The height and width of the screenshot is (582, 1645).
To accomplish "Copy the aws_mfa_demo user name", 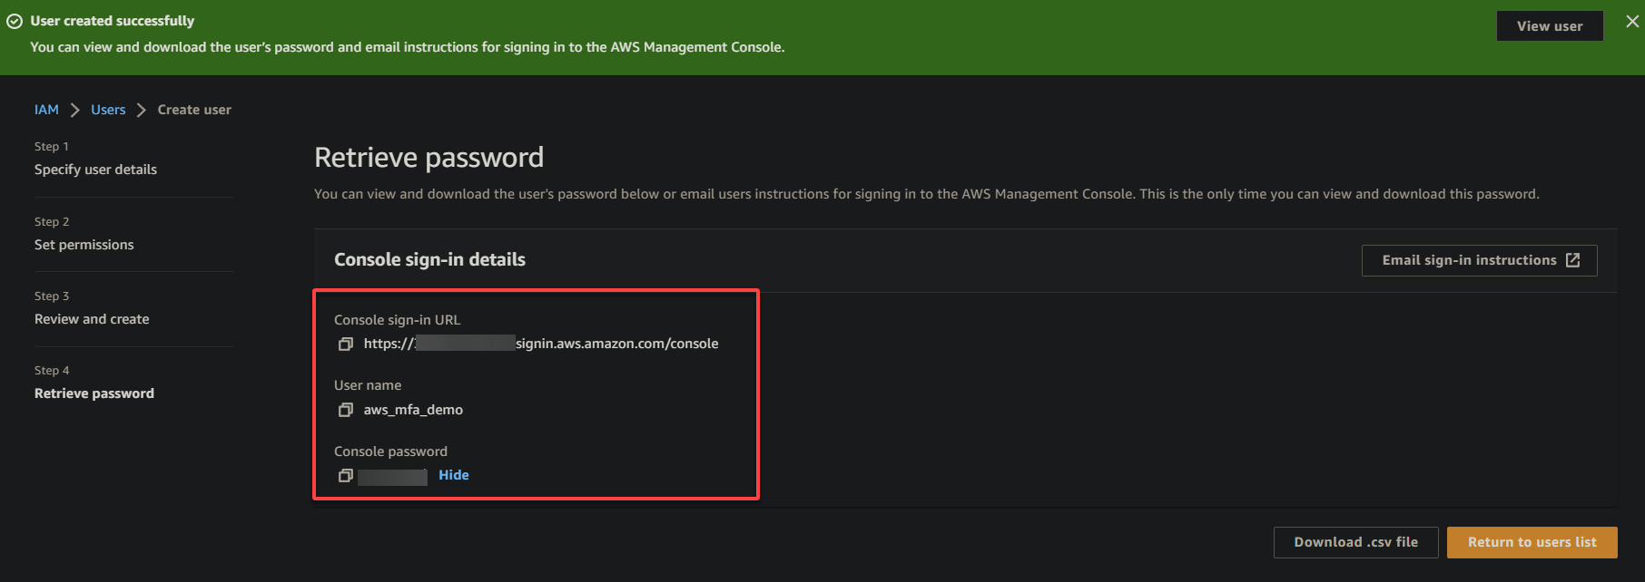I will click(345, 410).
